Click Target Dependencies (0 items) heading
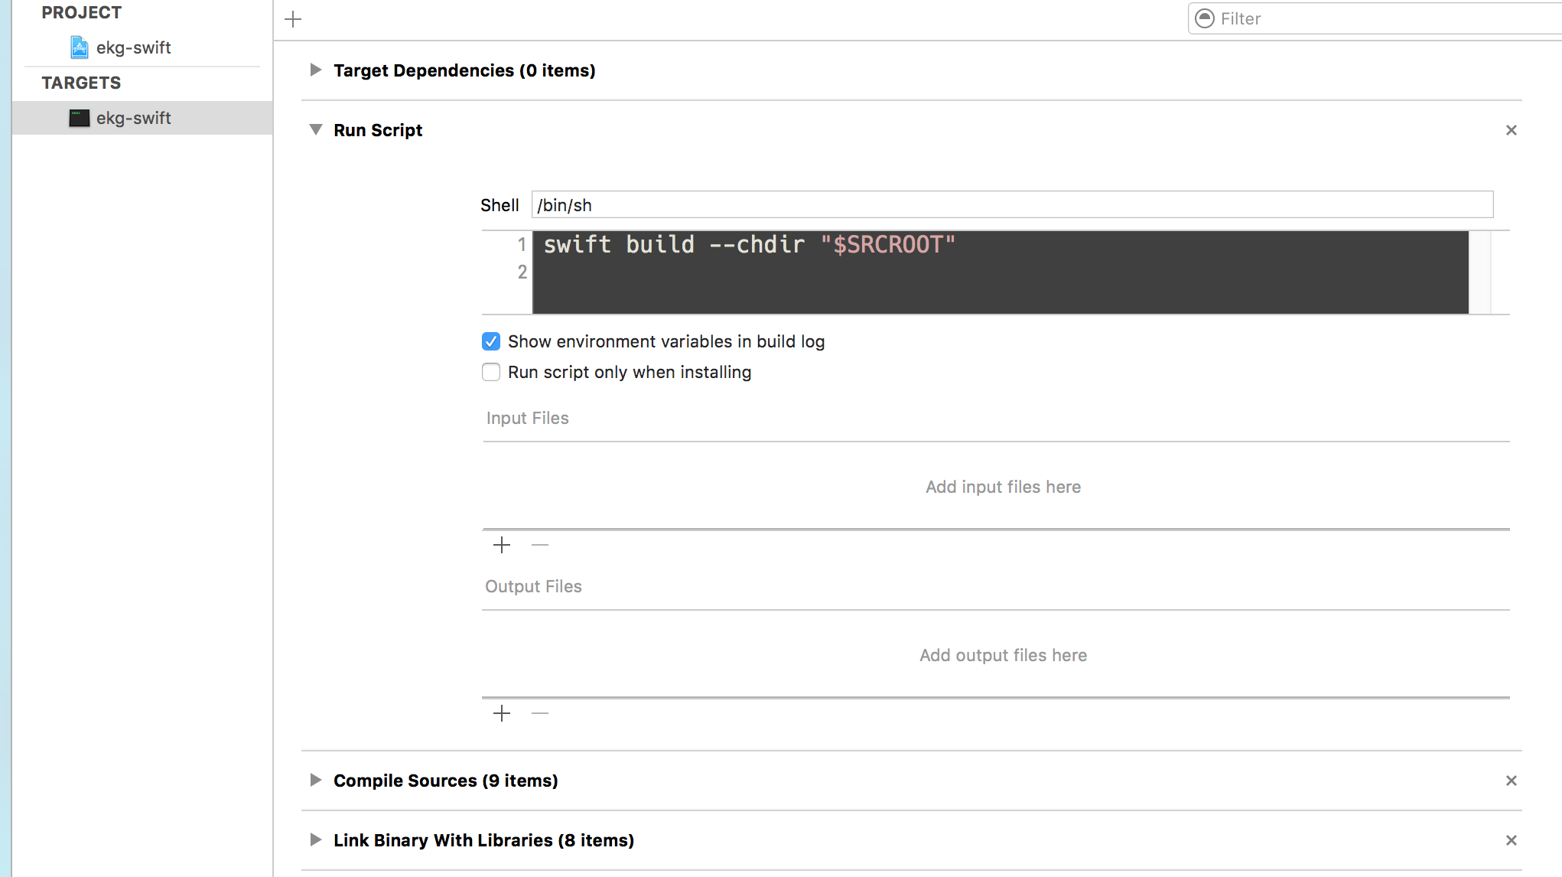1562x877 pixels. point(464,70)
